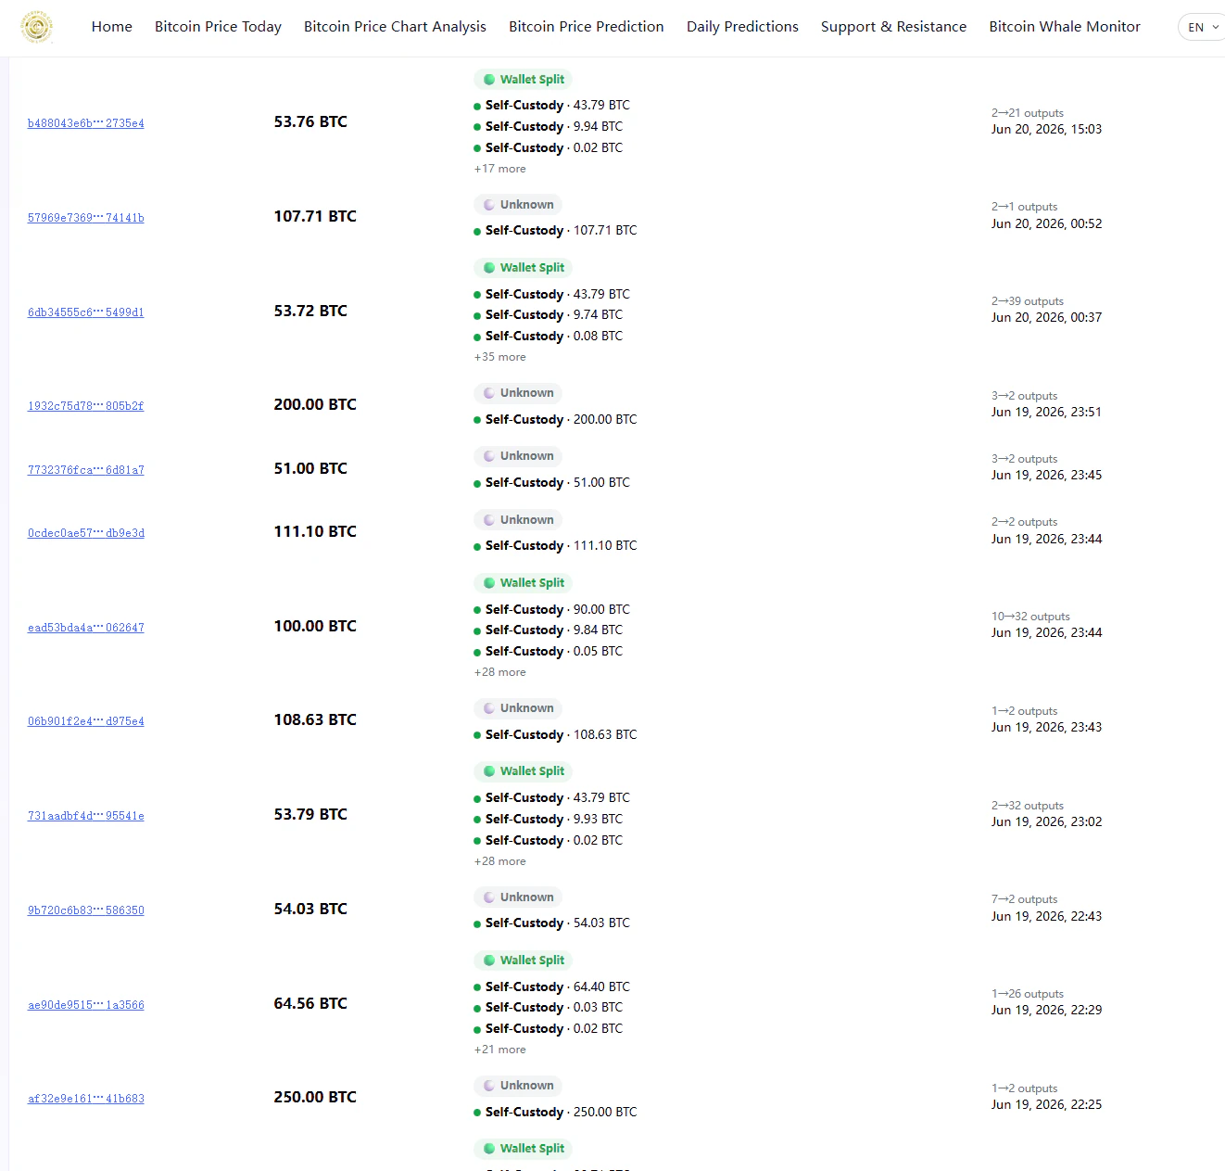Image resolution: width=1225 pixels, height=1171 pixels.
Task: Expand '+21 more' outputs for 64.56 BTC
Action: (500, 1050)
